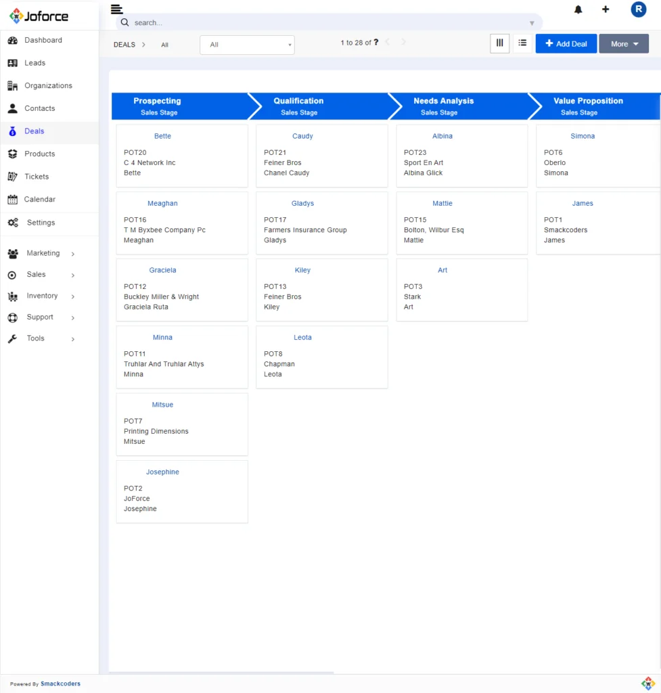Switch to kanban column view

499,43
